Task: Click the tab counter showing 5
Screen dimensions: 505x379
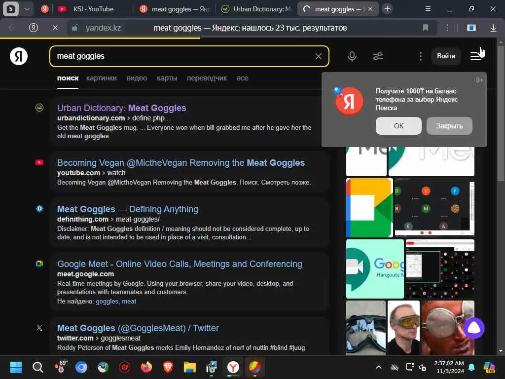Action: [x=11, y=9]
